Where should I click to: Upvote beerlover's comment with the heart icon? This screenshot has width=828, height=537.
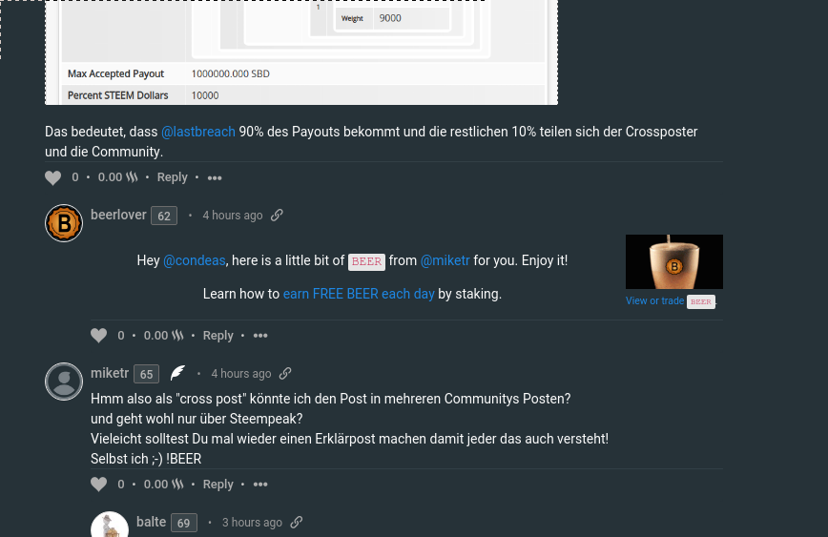[99, 336]
